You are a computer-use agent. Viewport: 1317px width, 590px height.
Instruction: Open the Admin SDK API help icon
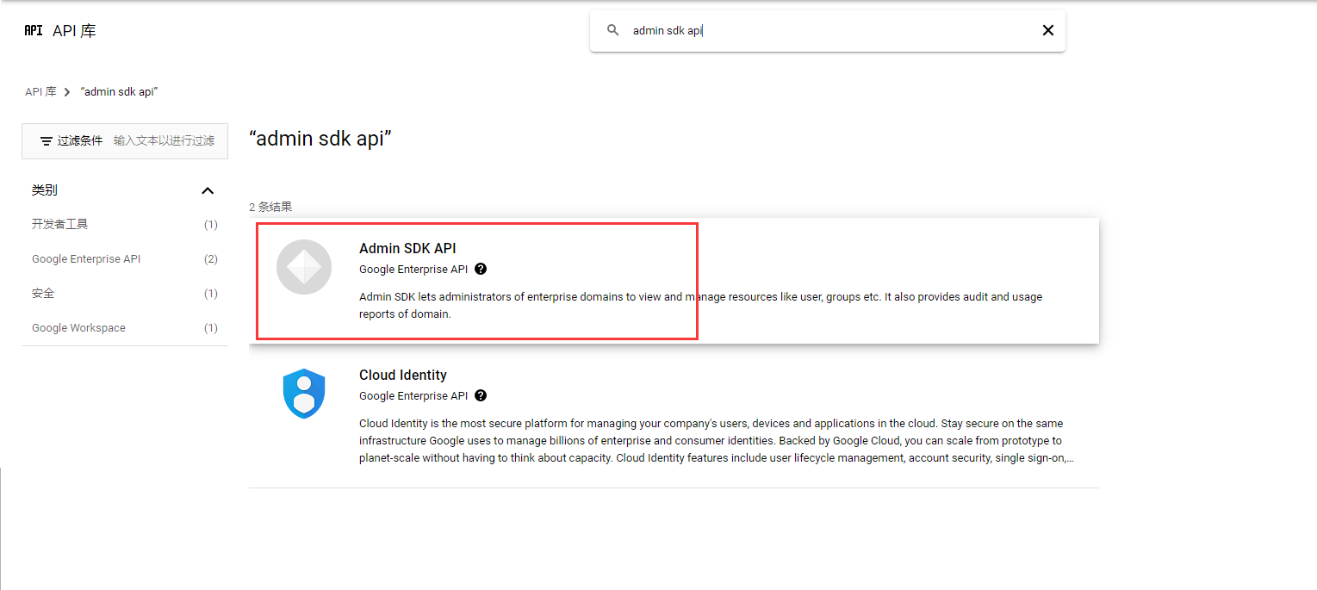[481, 269]
